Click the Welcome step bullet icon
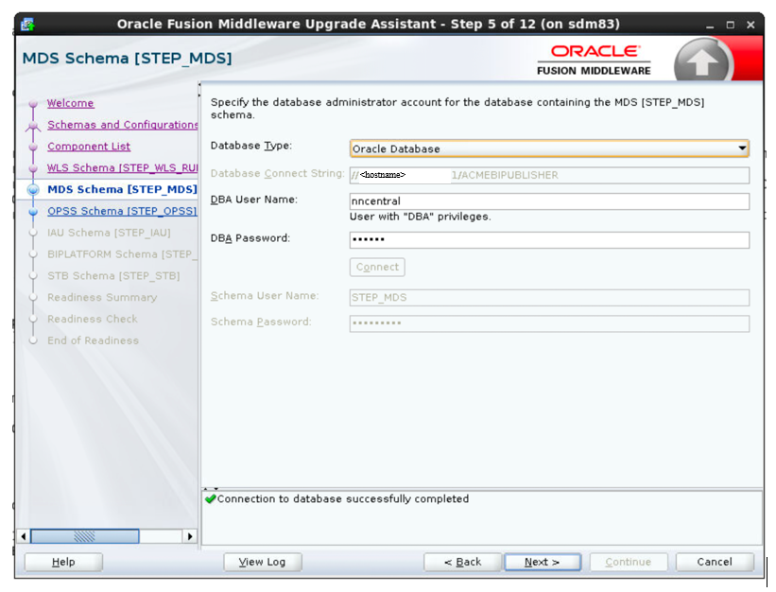The image size is (776, 592). [33, 103]
